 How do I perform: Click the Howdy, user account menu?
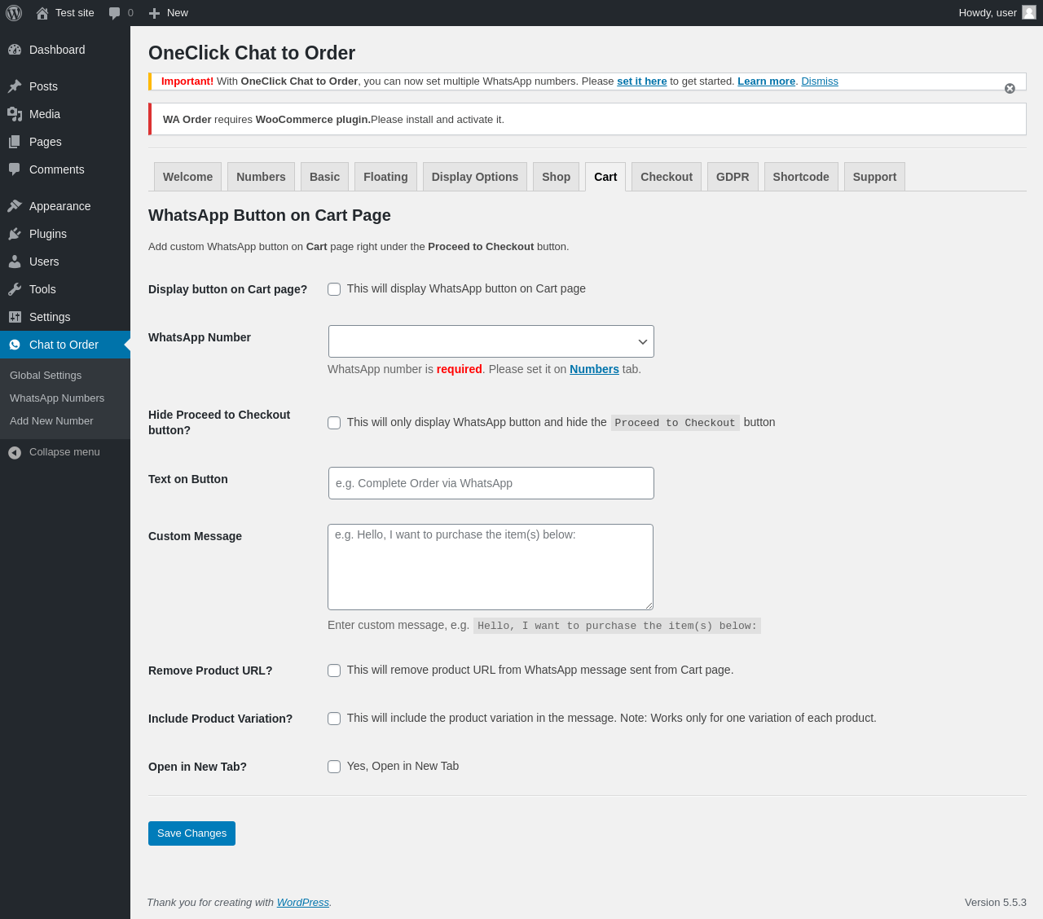[997, 13]
